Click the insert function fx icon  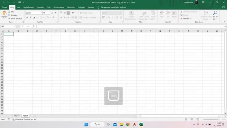tap(33, 26)
